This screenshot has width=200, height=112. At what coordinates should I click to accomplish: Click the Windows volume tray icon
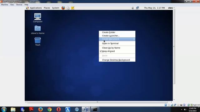point(185,110)
